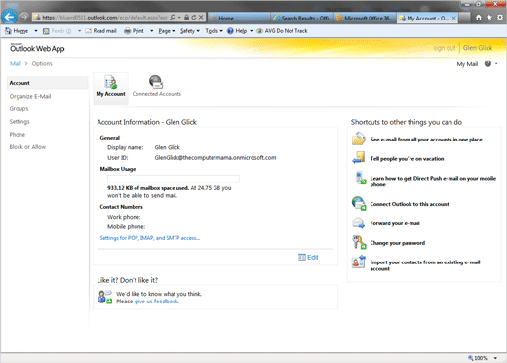Click the Forward your e-mail icon
This screenshot has width=507, height=363.
click(359, 223)
